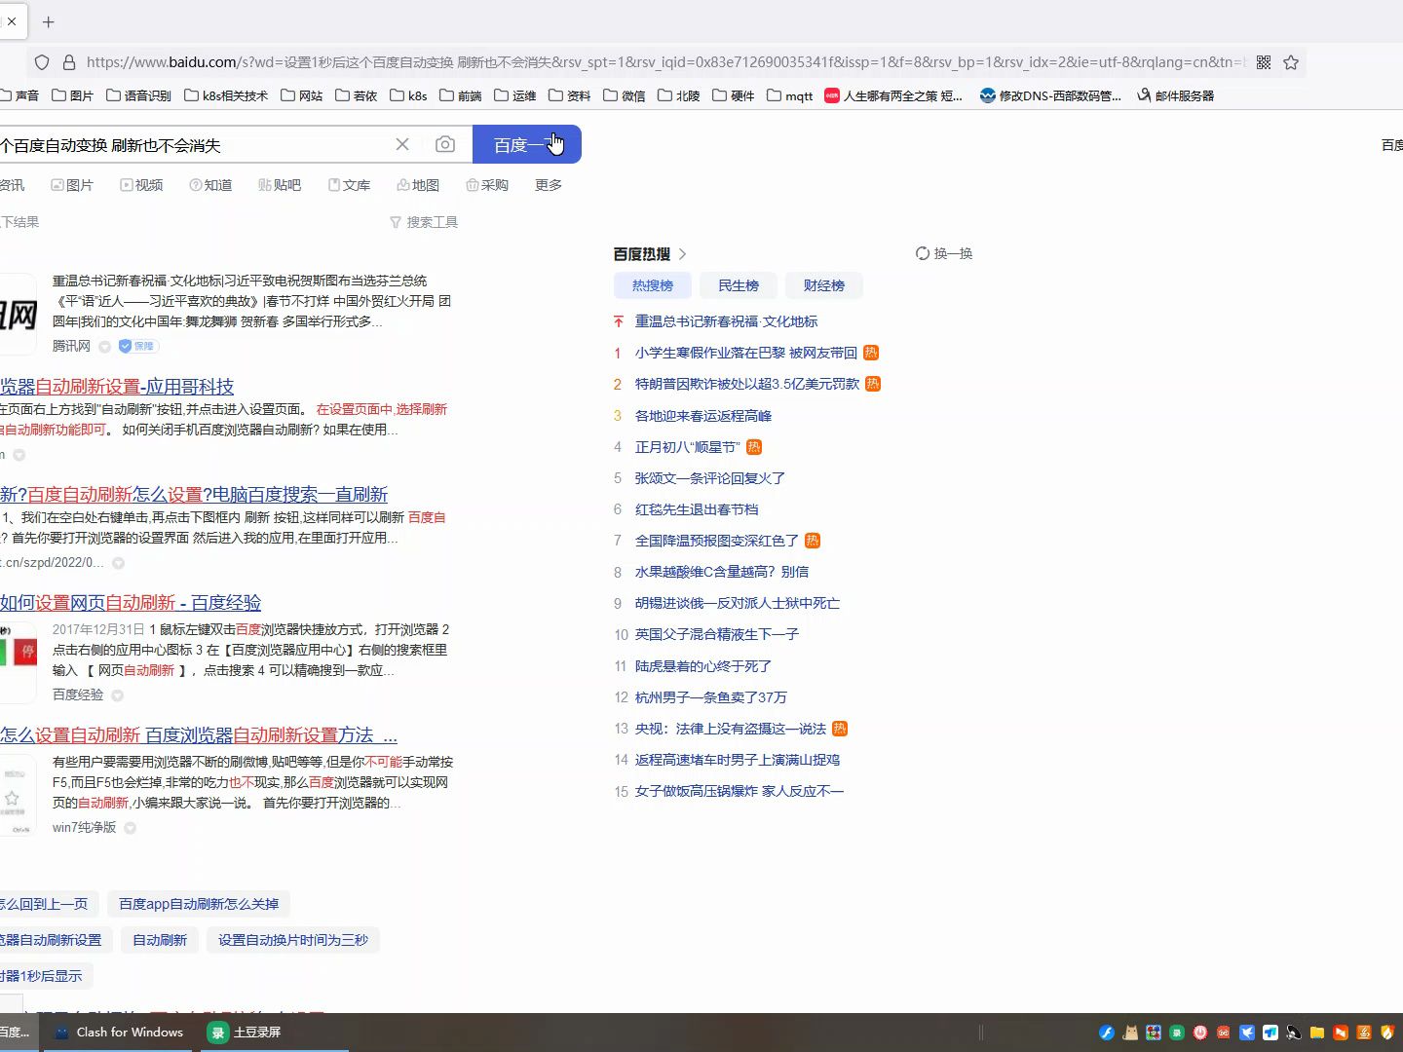Open hot item 小学生寒假作业落在巴黎
The image size is (1403, 1052).
click(x=746, y=353)
